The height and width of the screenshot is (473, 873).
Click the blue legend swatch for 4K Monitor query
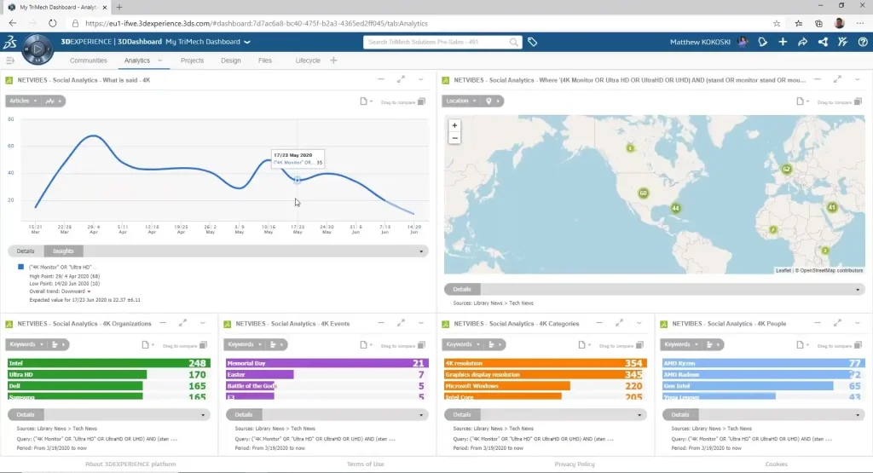(x=21, y=267)
